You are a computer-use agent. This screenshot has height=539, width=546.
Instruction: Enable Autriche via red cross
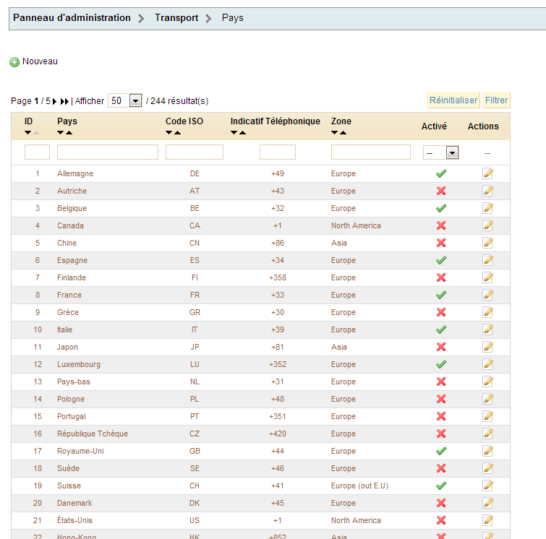(x=441, y=191)
